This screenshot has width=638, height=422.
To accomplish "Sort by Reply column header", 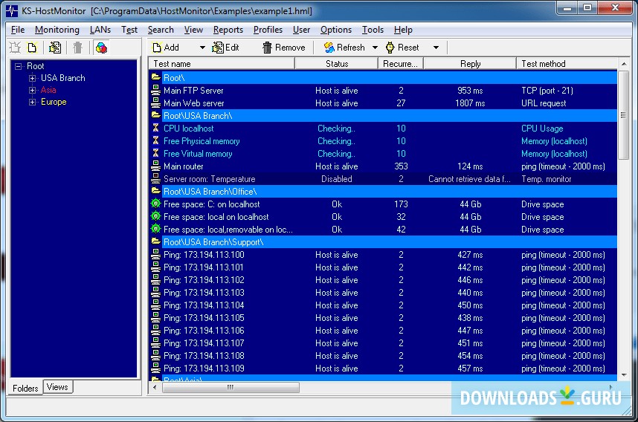I will (x=470, y=64).
